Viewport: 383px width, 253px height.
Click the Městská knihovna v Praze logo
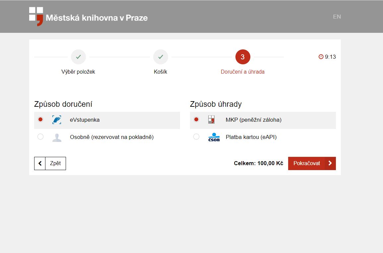click(x=88, y=17)
